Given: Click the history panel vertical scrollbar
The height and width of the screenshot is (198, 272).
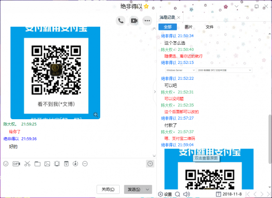Looking at the screenshot, I should pos(270,139).
